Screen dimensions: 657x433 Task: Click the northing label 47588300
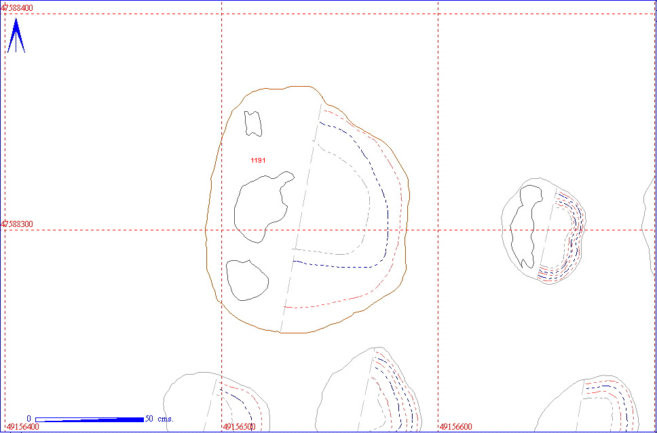[17, 224]
